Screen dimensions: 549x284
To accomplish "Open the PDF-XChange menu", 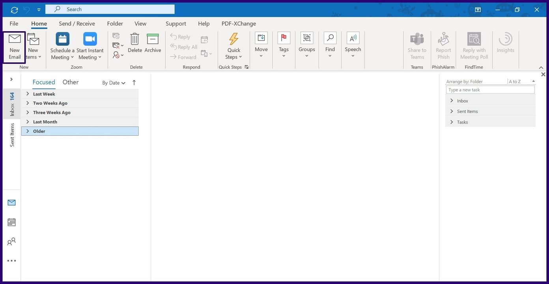I will pos(238,23).
